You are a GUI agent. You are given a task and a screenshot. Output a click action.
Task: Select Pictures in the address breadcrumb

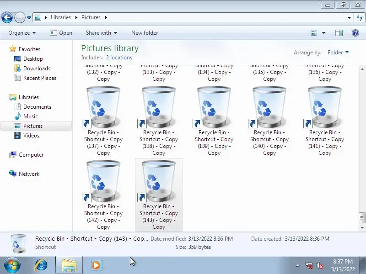tap(91, 17)
